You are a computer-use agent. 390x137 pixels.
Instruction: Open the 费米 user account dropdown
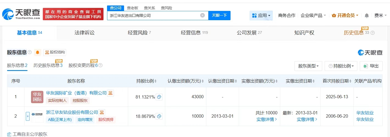pos(380,16)
